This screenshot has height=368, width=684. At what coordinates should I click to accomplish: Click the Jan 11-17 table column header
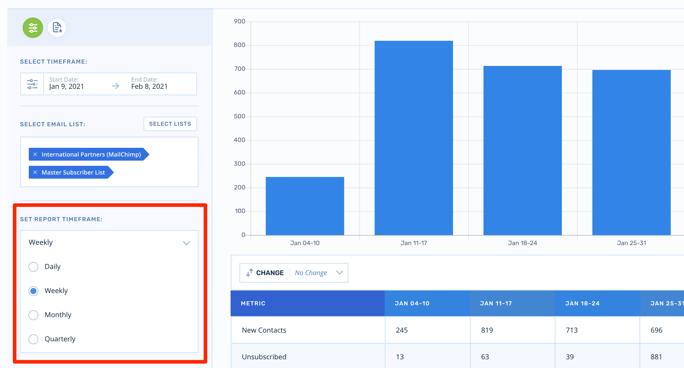(x=496, y=303)
